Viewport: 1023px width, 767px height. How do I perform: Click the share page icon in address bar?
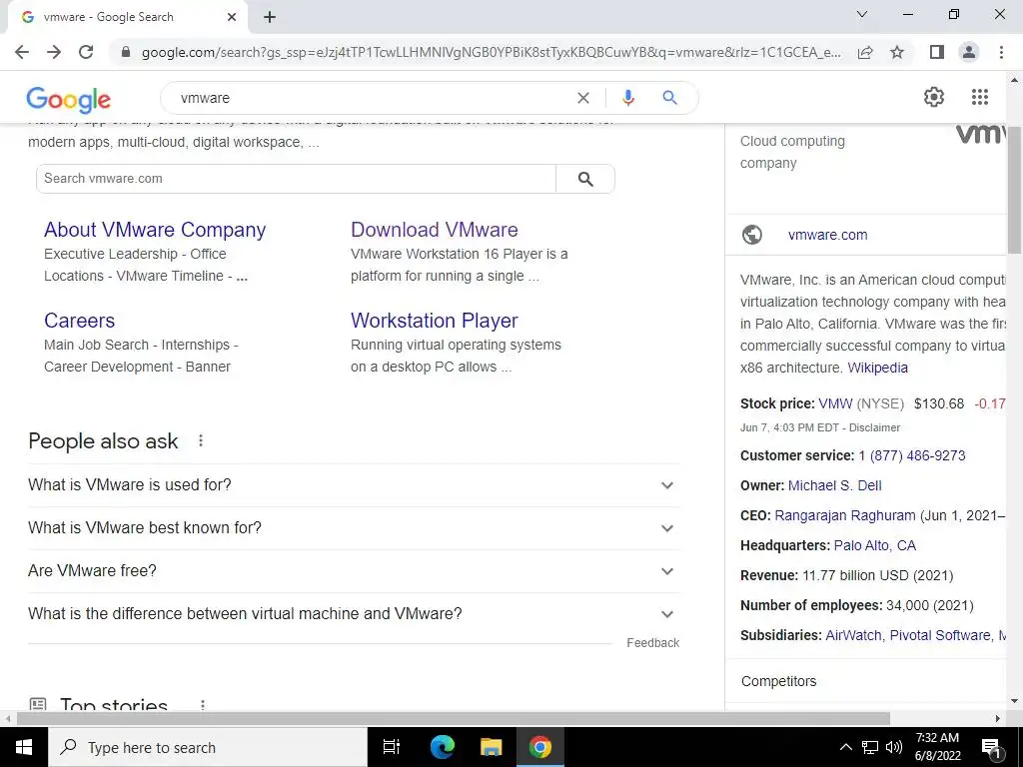coord(865,52)
